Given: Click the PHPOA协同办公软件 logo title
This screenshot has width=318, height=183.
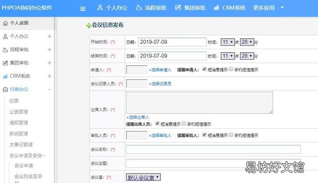Looking at the screenshot, I should pos(27,8).
